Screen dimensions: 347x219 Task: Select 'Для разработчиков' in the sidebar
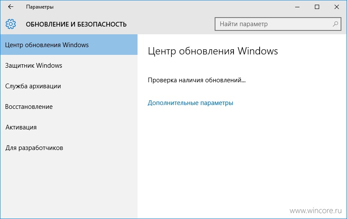pos(69,148)
